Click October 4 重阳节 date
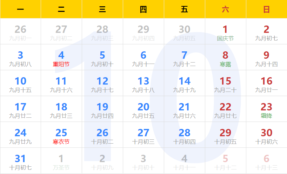Image resolution: width=287 pixels, height=174 pixels. 61,58
